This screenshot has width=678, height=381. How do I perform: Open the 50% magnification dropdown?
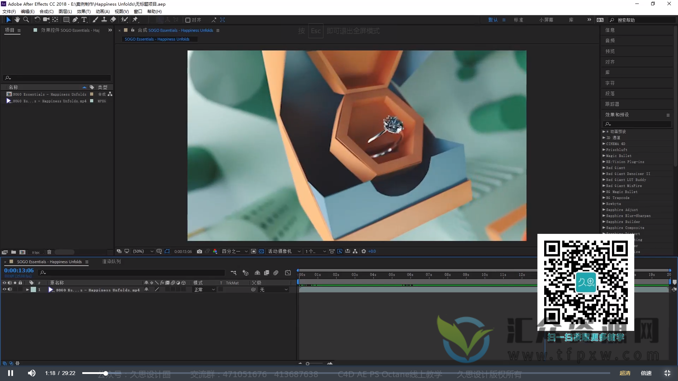pos(143,251)
